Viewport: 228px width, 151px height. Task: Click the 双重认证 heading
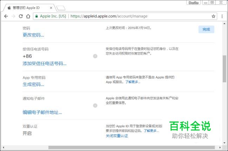[x=30, y=127]
